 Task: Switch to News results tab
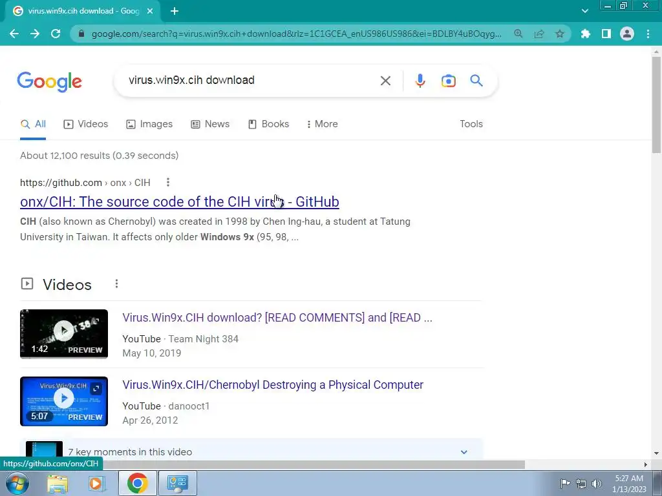[210, 124]
